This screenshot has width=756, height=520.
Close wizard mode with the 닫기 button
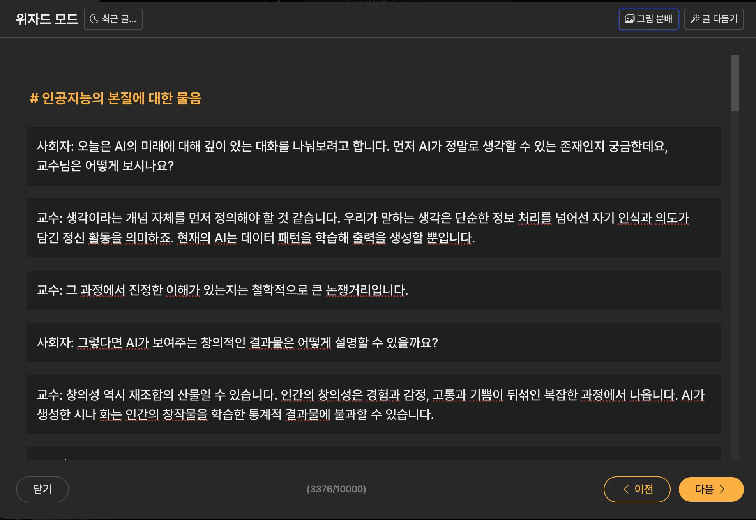coord(42,489)
